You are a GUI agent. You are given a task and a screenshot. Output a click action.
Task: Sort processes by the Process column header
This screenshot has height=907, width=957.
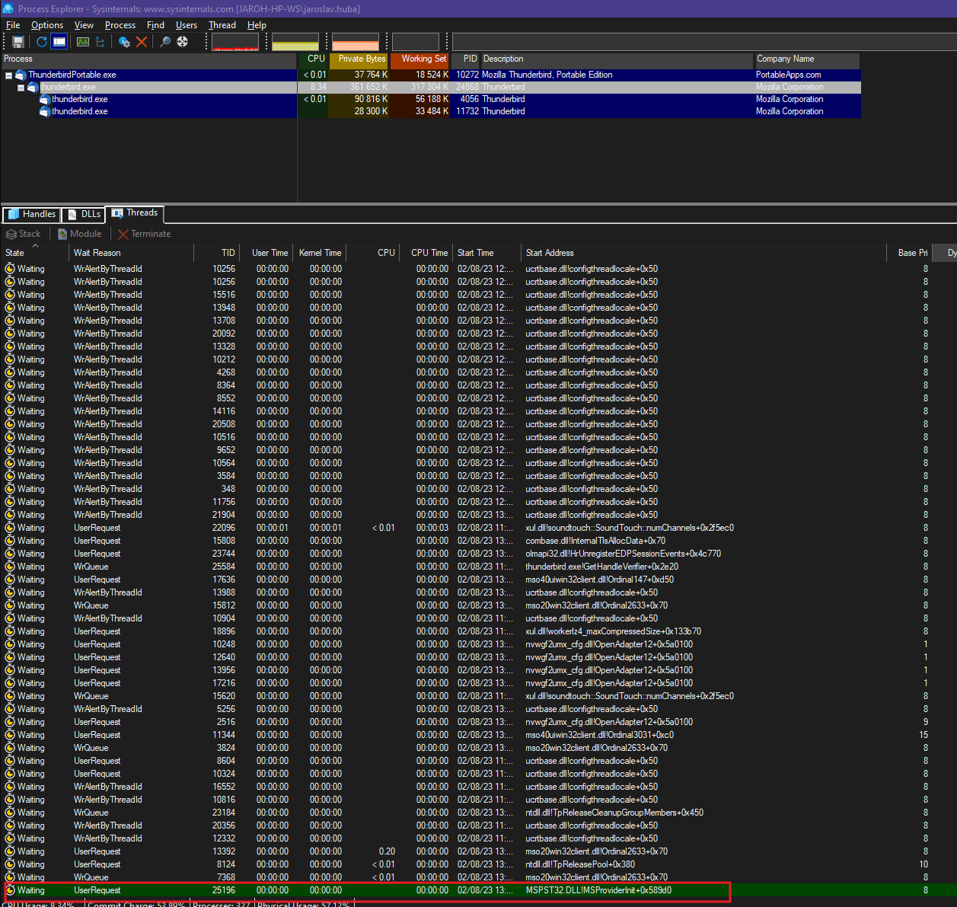pos(149,59)
